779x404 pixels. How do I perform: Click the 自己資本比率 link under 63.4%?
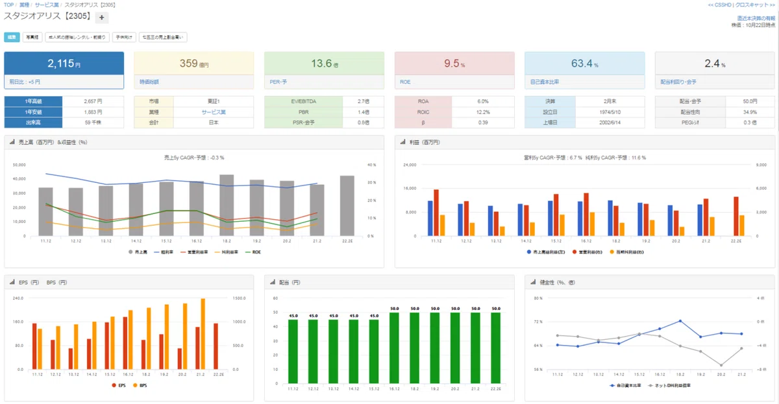pos(545,82)
